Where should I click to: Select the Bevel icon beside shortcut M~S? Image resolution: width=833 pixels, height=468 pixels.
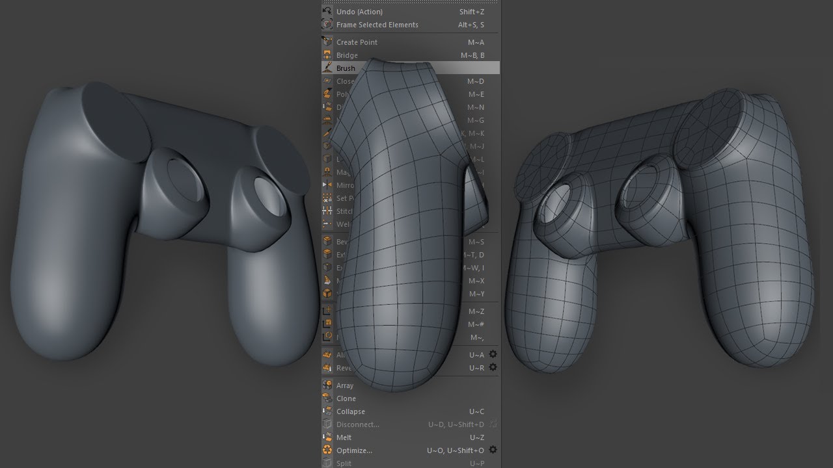tap(327, 242)
